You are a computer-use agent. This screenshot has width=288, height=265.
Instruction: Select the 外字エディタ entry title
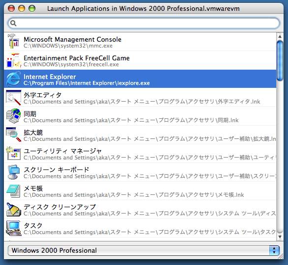pos(43,95)
